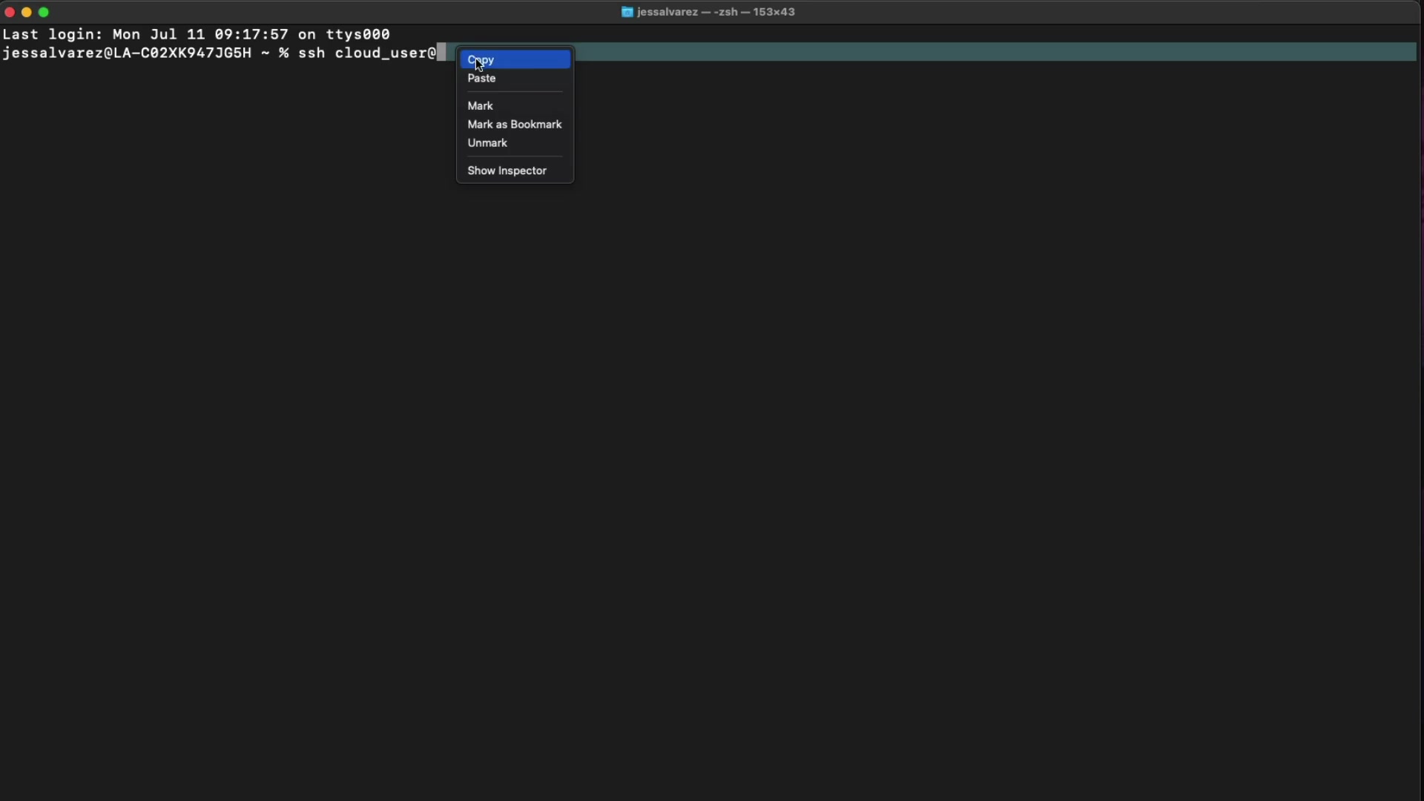Click the folder proxy icon in the title bar

pyautogui.click(x=627, y=12)
